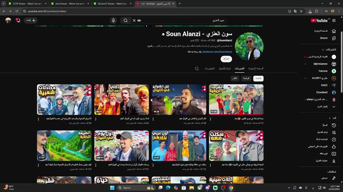The width and height of the screenshot is (343, 192).
Task: Expand "إظهار المزيد" in subscriptions list
Action: [x=322, y=107]
